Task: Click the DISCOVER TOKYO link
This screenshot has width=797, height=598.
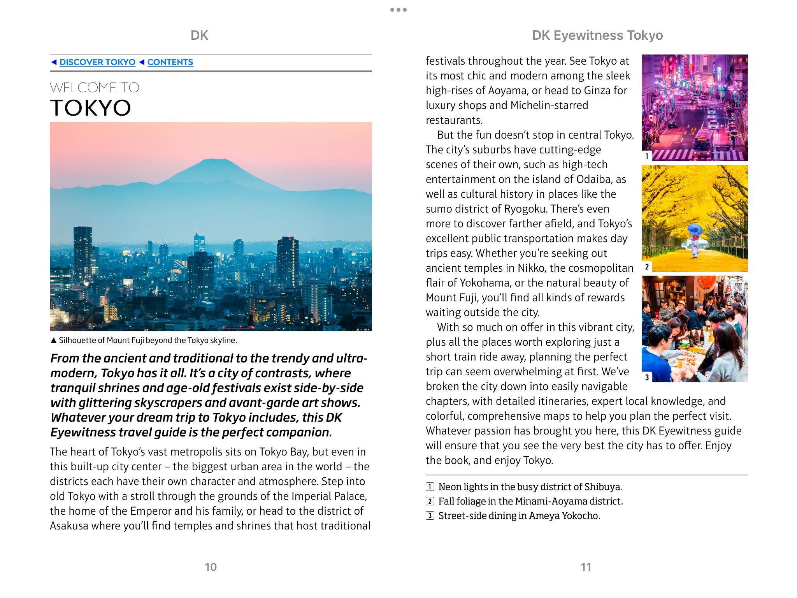Action: 97,62
